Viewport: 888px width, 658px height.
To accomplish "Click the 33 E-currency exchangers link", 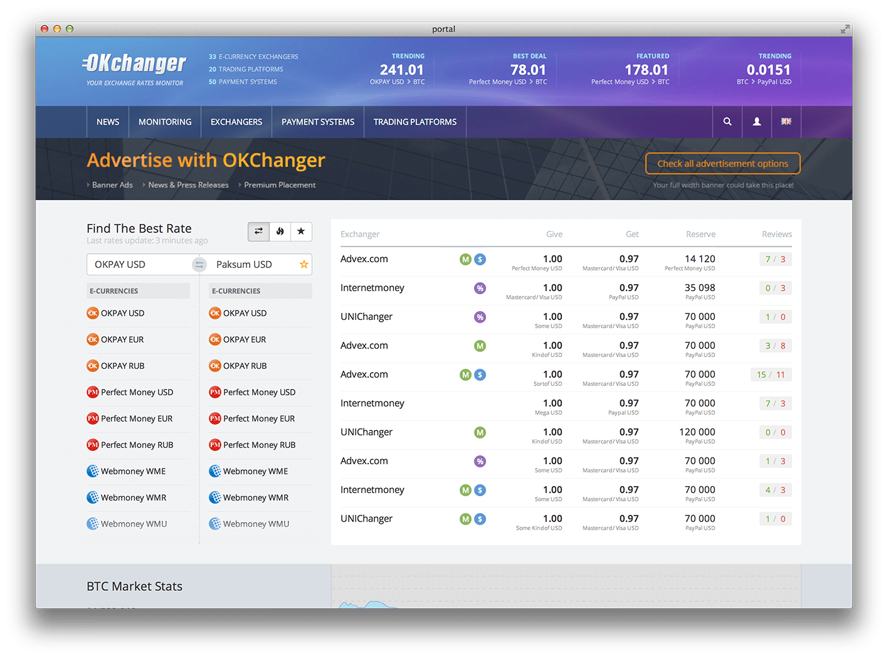I will [x=253, y=56].
